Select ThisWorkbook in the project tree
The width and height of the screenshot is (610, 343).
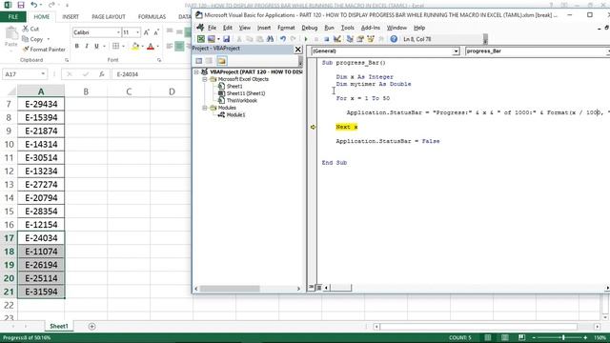click(x=241, y=100)
